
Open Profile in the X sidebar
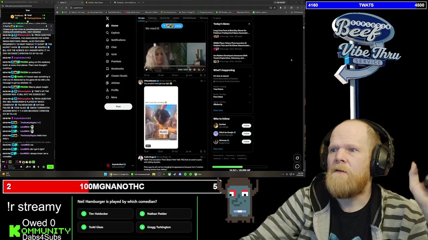[x=112, y=90]
